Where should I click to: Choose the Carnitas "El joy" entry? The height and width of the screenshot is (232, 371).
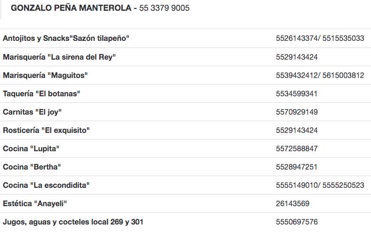[32, 112]
